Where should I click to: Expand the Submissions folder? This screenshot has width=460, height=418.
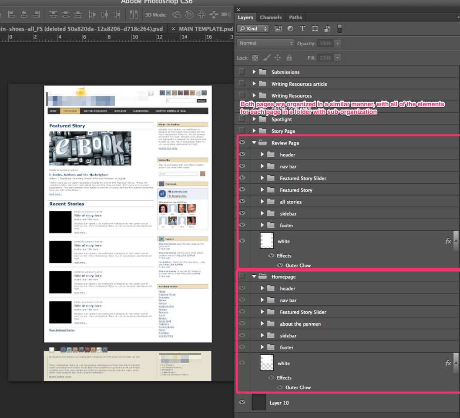(x=254, y=71)
